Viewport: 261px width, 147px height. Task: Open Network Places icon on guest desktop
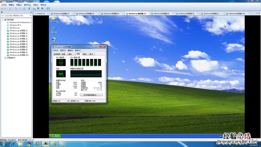pyautogui.click(x=54, y=40)
